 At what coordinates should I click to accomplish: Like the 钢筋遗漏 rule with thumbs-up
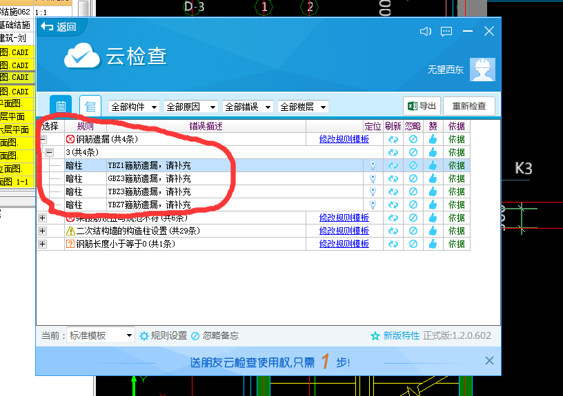[x=433, y=139]
